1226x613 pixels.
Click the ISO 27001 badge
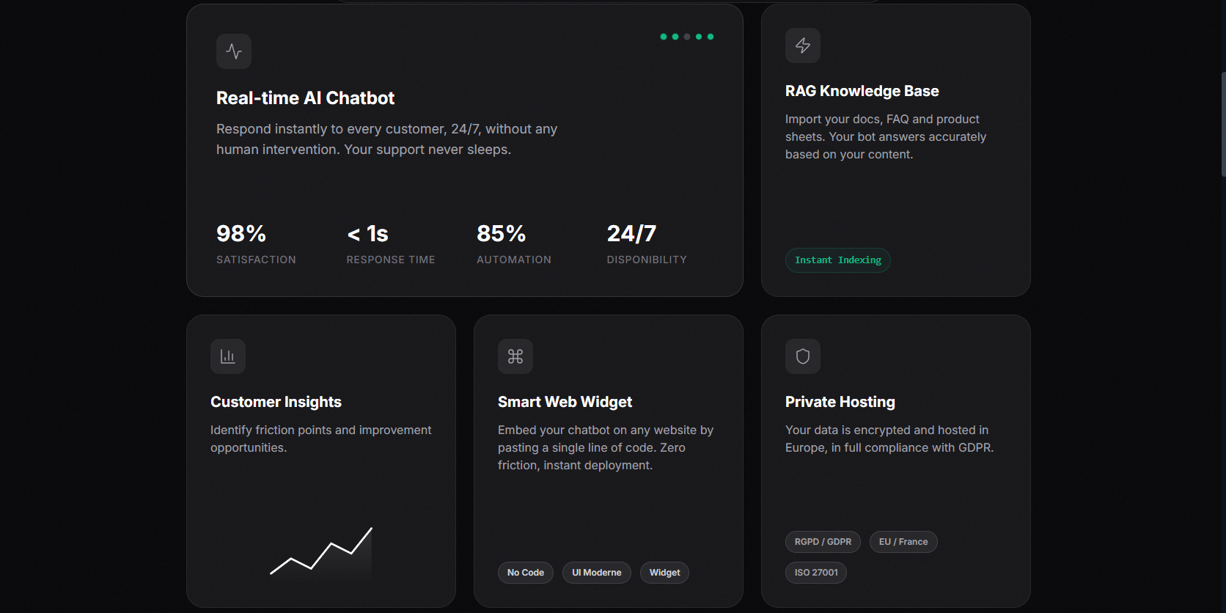tap(815, 573)
